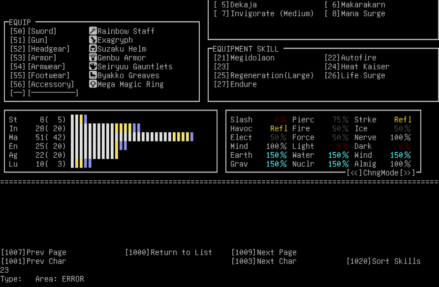Viewport: 439px width, 287px height.
Task: Click the Nuclr 150% resistance value
Action: (x=338, y=164)
